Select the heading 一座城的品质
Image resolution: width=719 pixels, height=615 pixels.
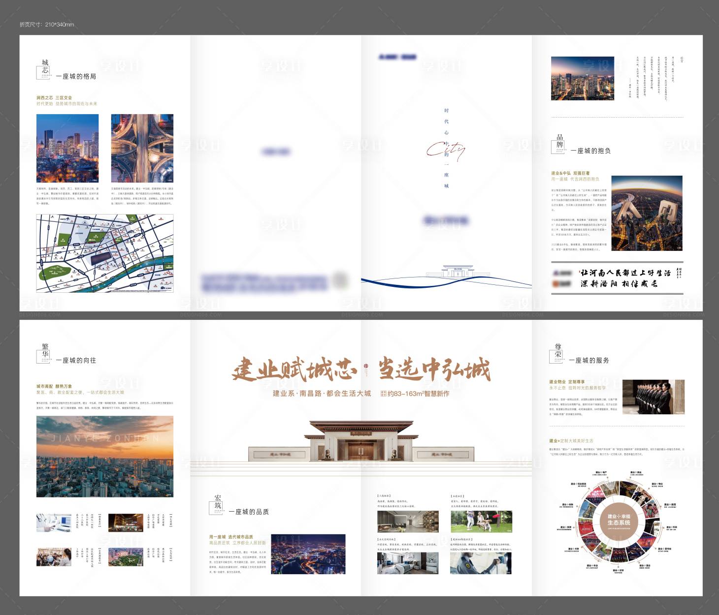[x=249, y=512]
